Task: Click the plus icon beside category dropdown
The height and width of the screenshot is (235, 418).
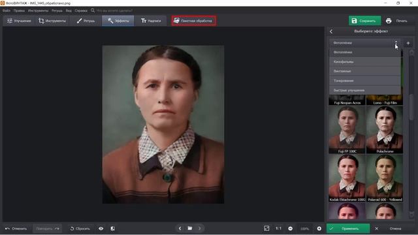Action: point(408,43)
